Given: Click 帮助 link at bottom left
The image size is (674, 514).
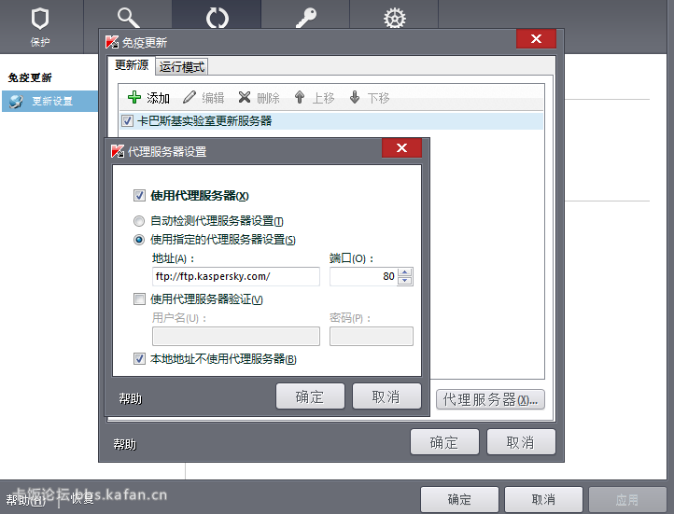Looking at the screenshot, I should pyautogui.click(x=25, y=499).
